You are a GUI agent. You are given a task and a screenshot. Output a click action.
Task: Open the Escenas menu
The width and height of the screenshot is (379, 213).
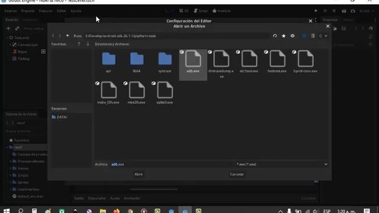tap(11, 11)
